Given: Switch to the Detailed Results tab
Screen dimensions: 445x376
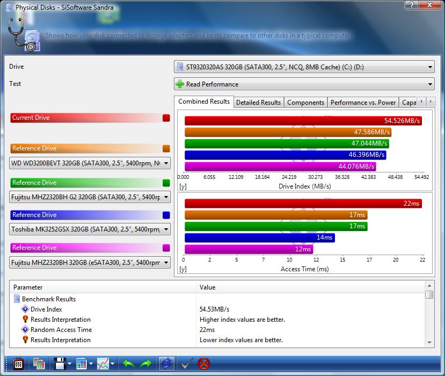Looking at the screenshot, I should tap(258, 103).
